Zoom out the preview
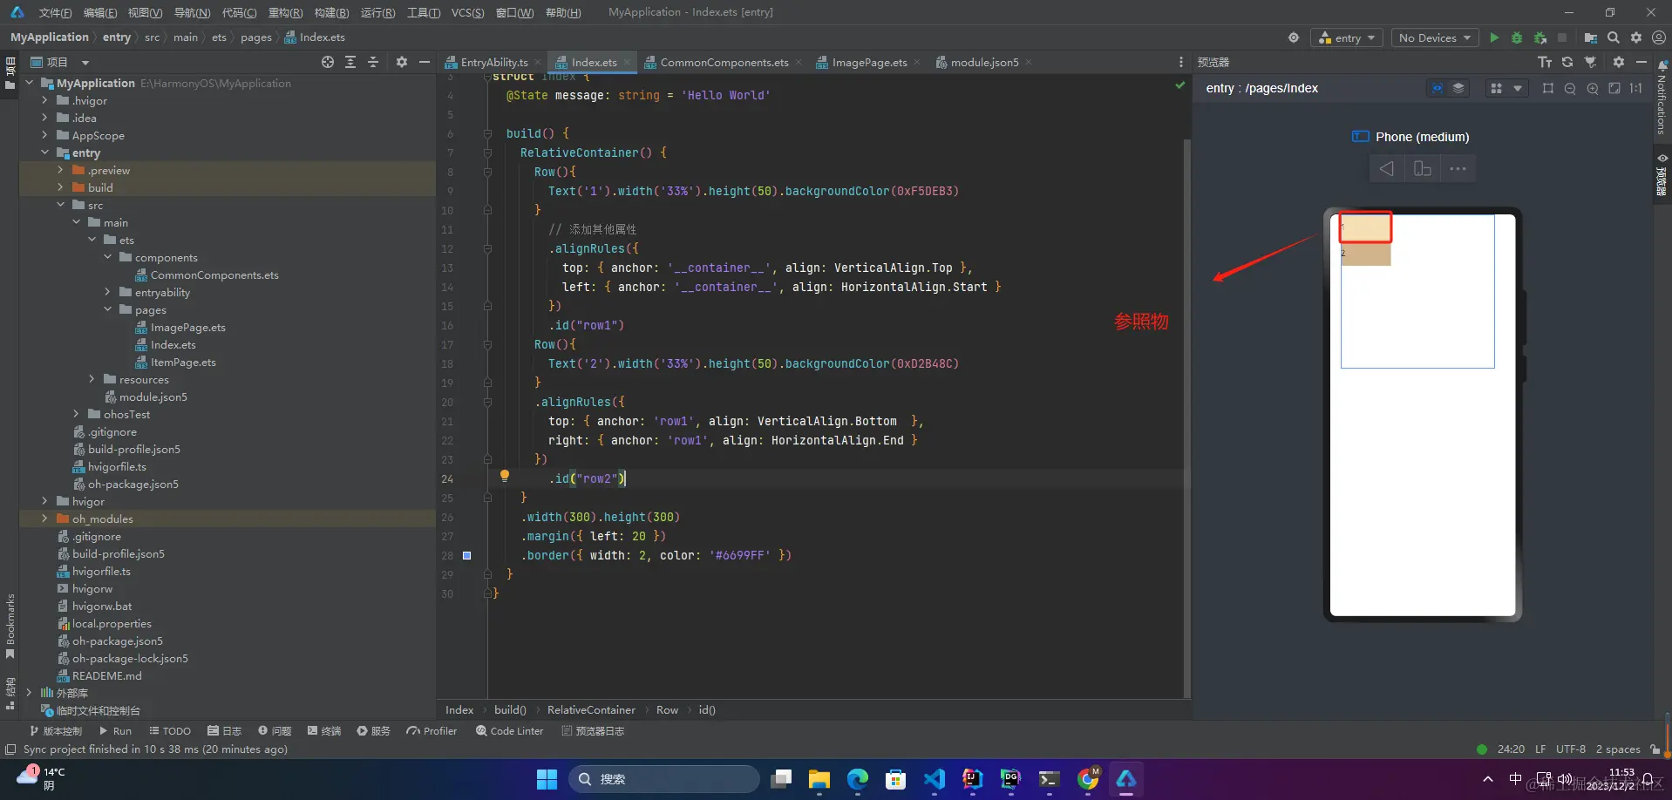Viewport: 1672px width, 800px height. tap(1570, 88)
